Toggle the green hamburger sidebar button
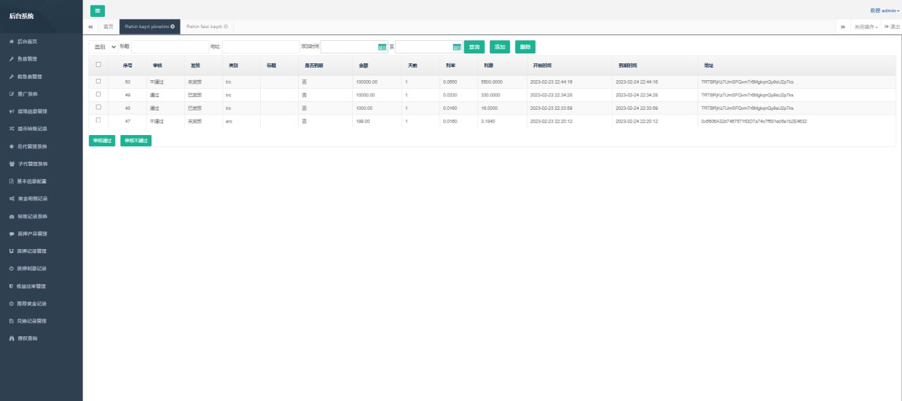The image size is (902, 401). click(97, 11)
